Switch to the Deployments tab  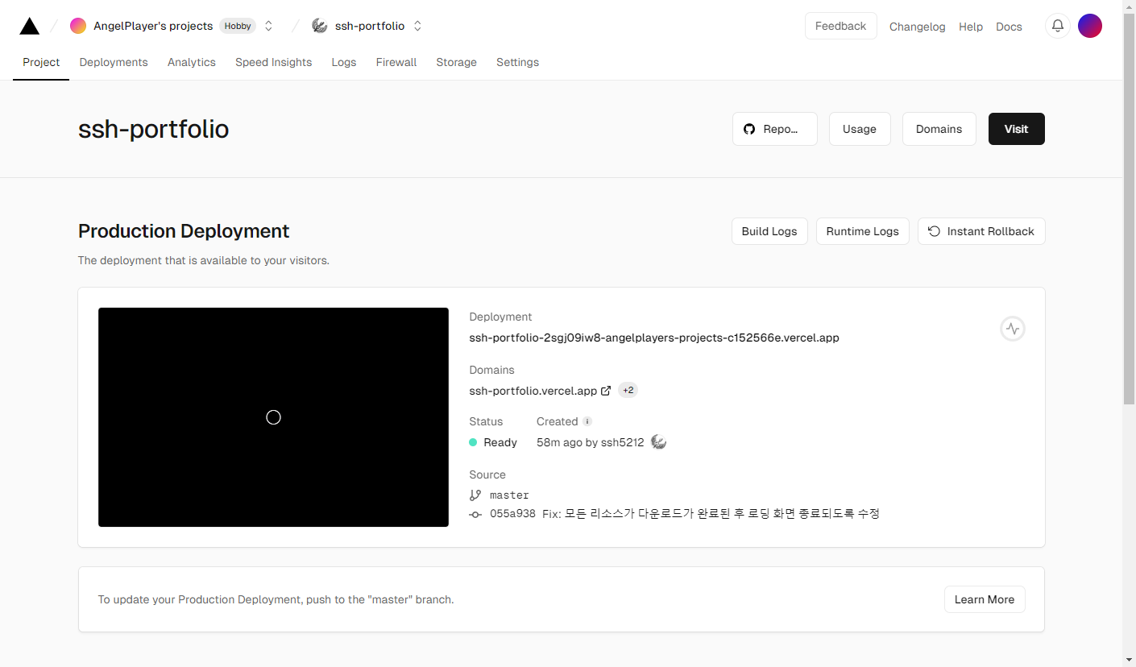point(114,62)
